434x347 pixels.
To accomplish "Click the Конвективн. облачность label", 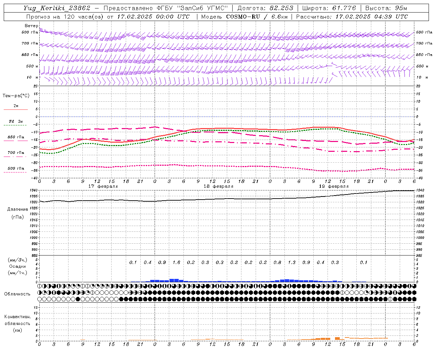I will point(17,320).
